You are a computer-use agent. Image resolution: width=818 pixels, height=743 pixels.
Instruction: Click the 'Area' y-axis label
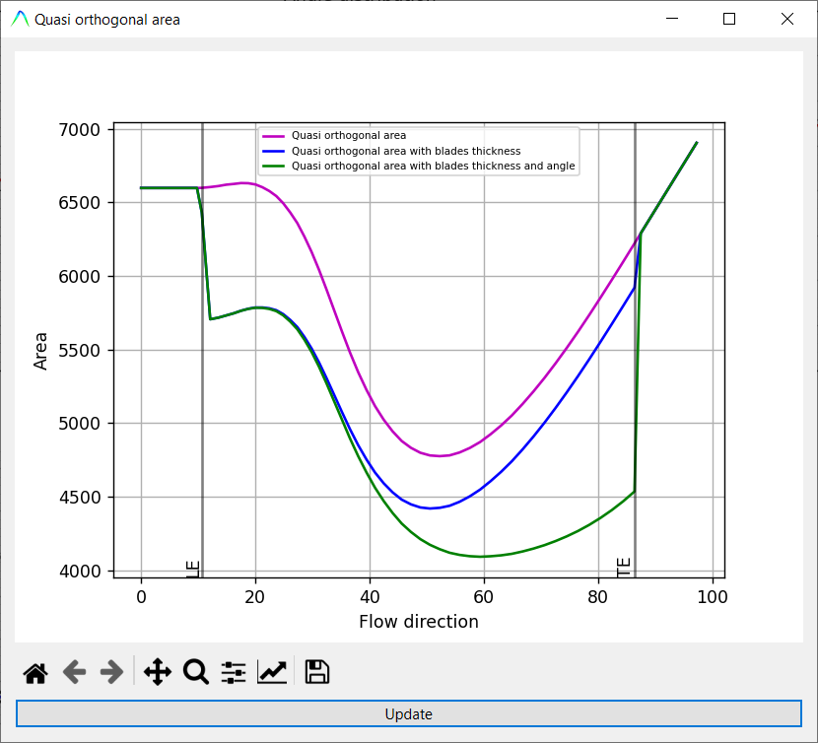tap(40, 350)
